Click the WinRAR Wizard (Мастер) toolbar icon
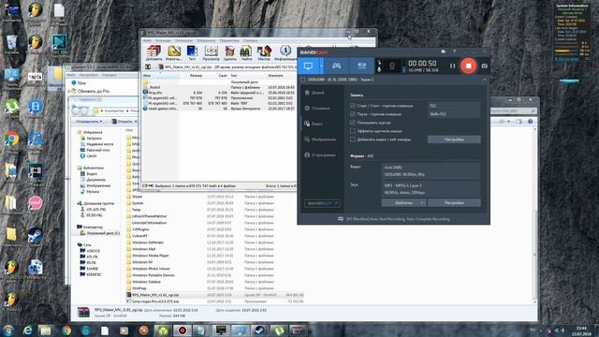Screen dimensions: 599x337 (264, 53)
